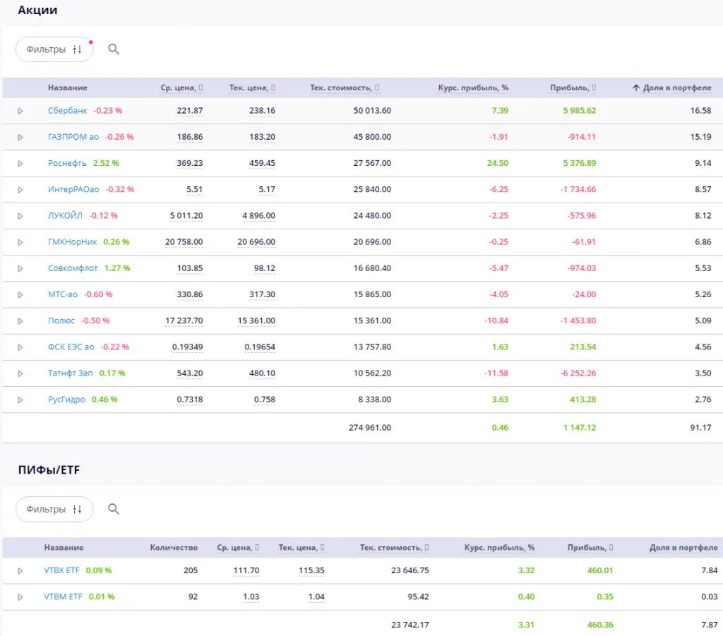Click Сбербанк average price 221.87
The image size is (723, 636).
click(189, 111)
